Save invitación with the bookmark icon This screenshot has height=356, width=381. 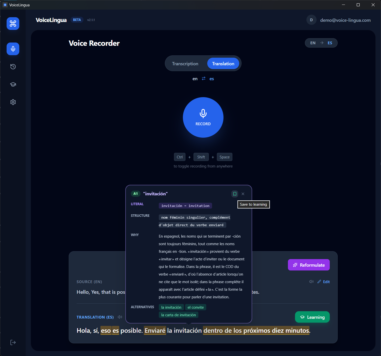235,194
